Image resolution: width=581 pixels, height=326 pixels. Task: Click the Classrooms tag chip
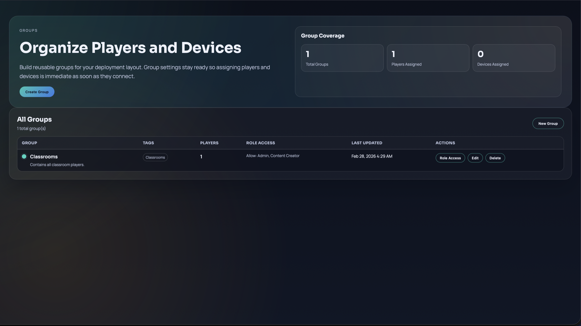coord(155,157)
